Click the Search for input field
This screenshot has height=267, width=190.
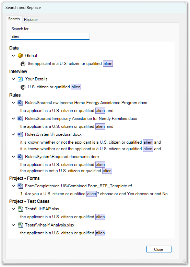tap(50, 36)
